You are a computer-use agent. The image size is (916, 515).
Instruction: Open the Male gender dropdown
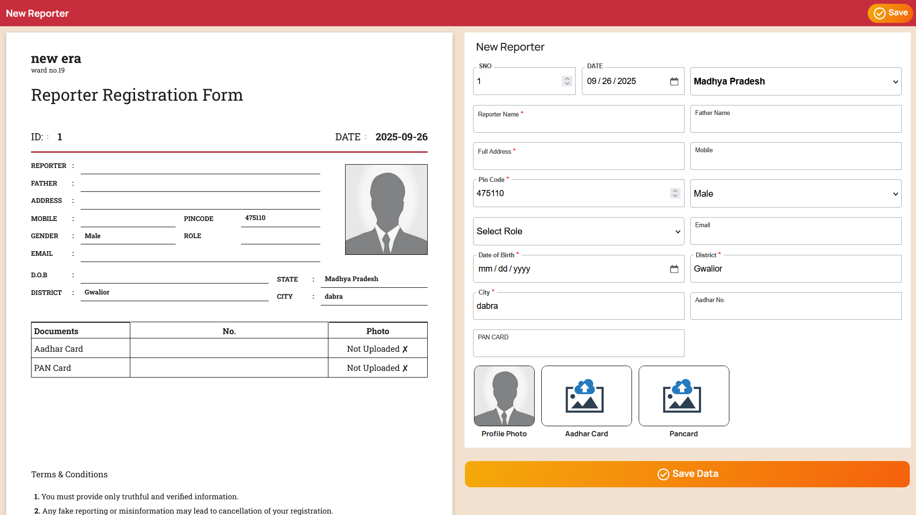click(795, 194)
